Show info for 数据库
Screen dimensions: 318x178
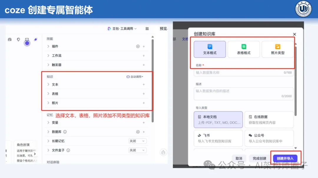pyautogui.click(x=65, y=132)
